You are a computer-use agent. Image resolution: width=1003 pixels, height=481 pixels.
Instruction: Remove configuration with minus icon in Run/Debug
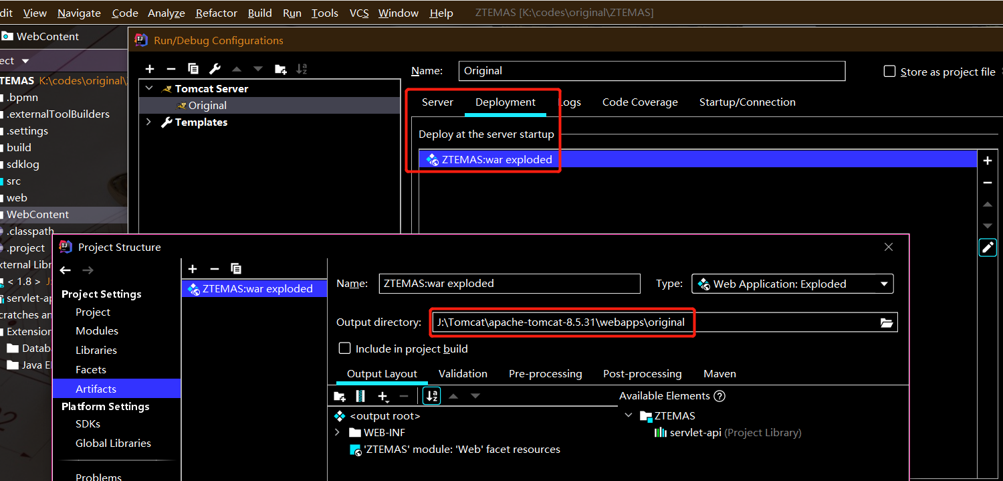[171, 69]
